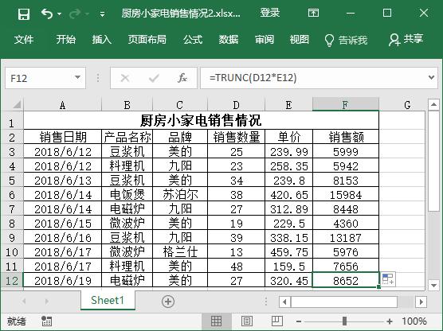Switch to Page Break Preview icon
The image size is (443, 331).
click(277, 321)
